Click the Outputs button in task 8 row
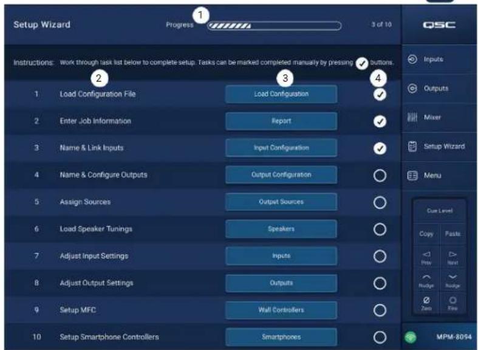Image resolution: width=478 pixels, height=350 pixels. pos(281,283)
